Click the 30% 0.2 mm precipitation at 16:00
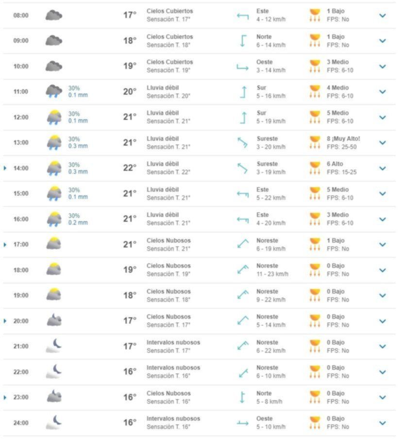This screenshot has width=402, height=441. 78,219
